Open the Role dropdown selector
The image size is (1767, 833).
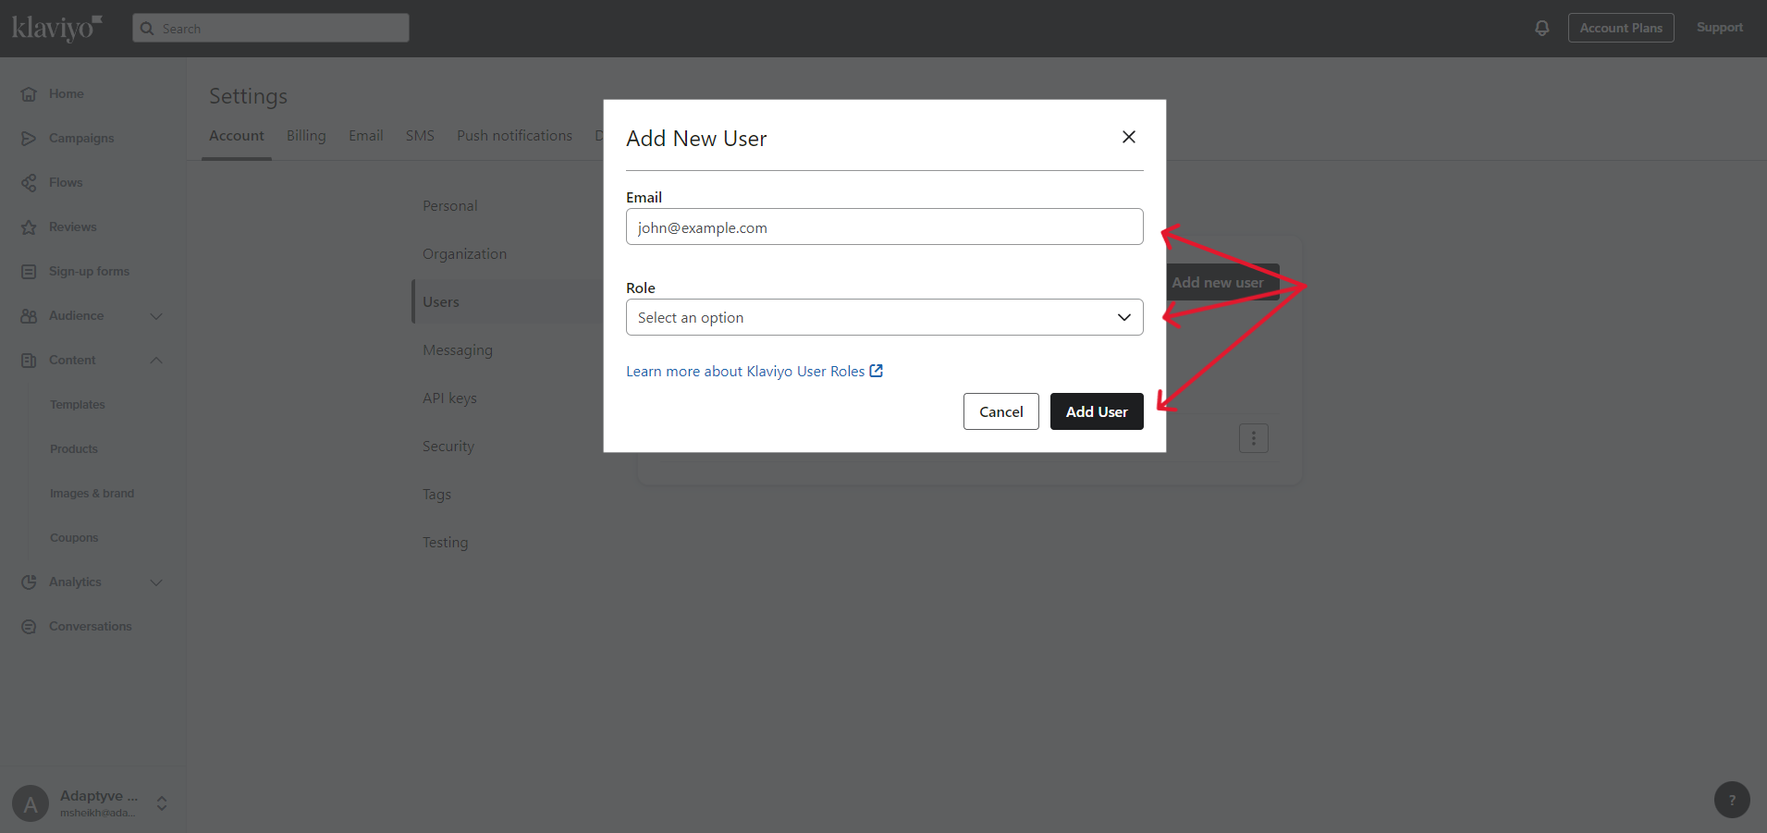[883, 317]
